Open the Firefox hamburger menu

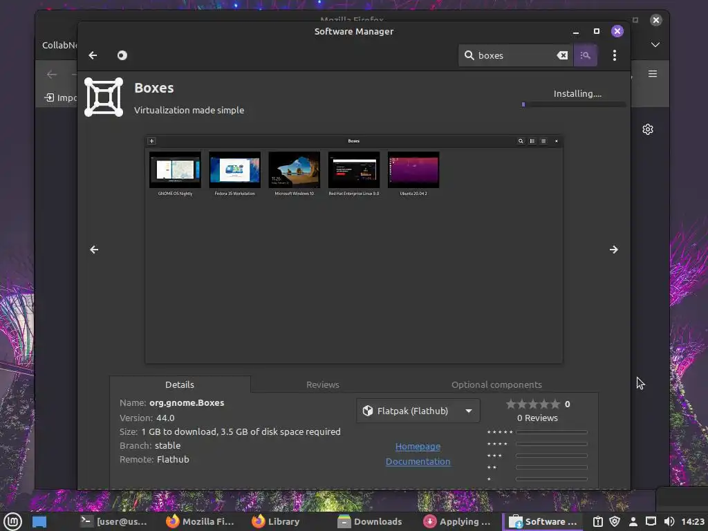click(653, 73)
